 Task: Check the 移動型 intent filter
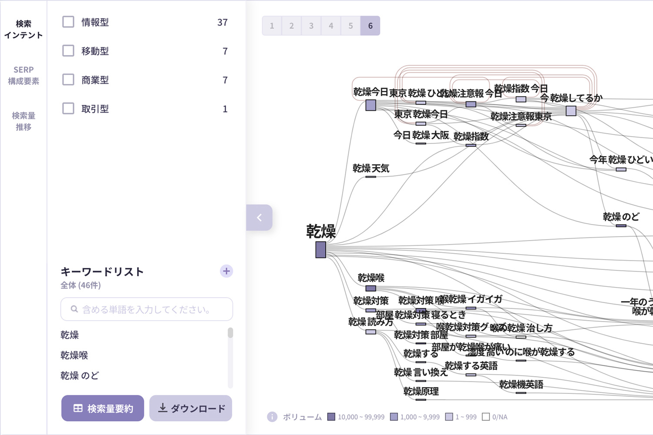click(x=68, y=51)
